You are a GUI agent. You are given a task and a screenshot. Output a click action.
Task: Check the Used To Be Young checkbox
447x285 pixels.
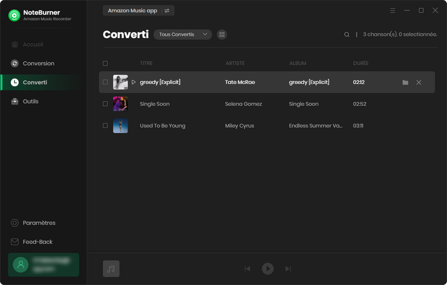click(105, 125)
